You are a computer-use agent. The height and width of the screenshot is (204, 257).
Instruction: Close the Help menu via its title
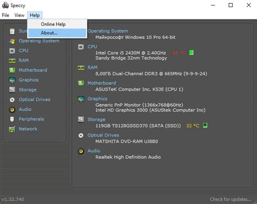(35, 15)
